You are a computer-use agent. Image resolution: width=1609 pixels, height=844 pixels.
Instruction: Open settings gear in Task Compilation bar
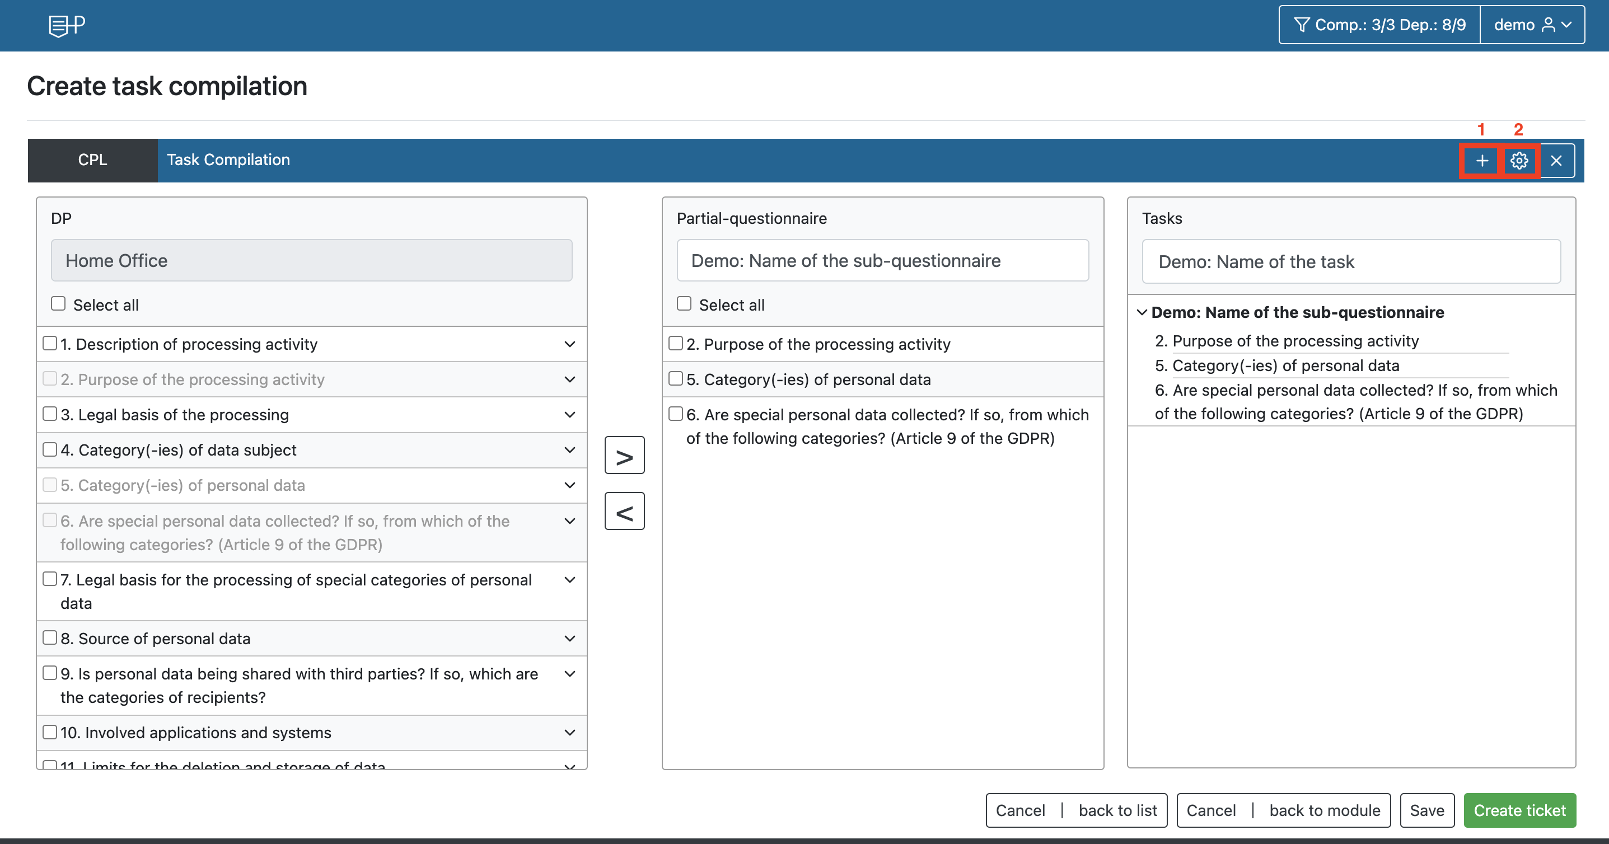click(1519, 161)
